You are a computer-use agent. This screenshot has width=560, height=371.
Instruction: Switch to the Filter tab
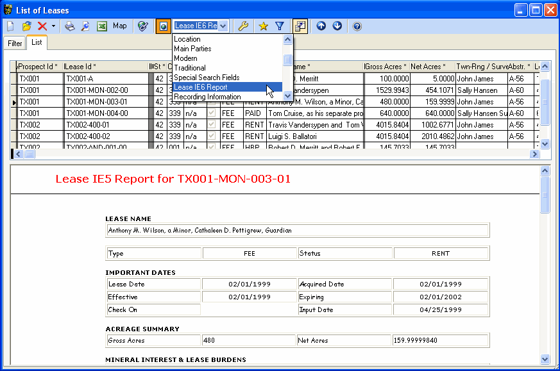(13, 43)
